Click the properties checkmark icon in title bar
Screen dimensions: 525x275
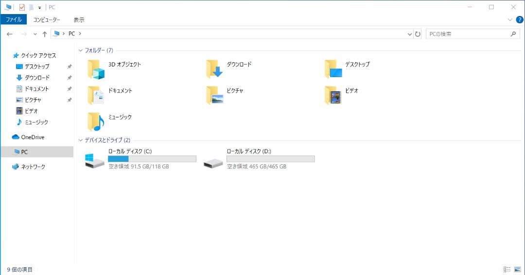pyautogui.click(x=22, y=7)
